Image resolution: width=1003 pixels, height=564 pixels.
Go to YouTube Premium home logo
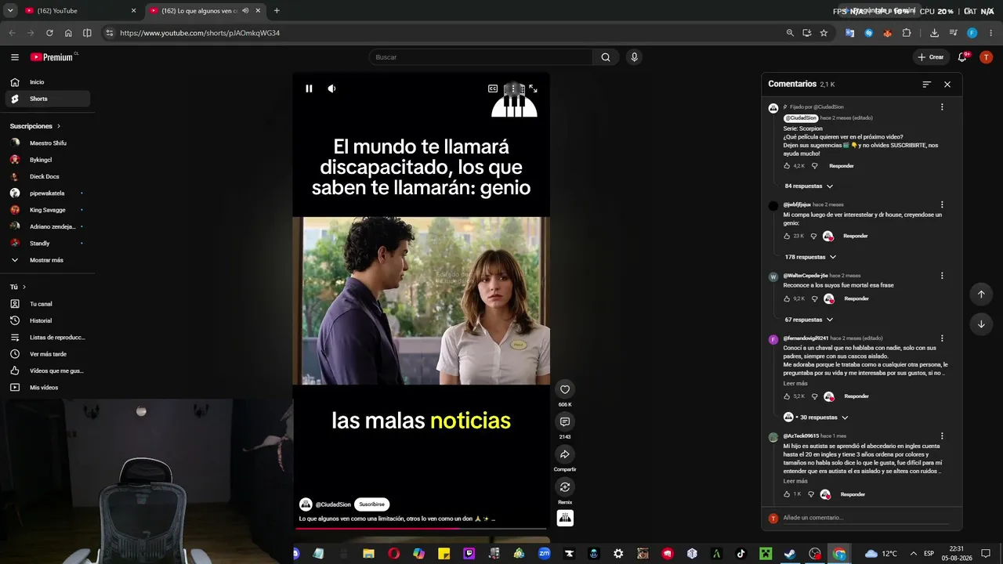point(52,57)
